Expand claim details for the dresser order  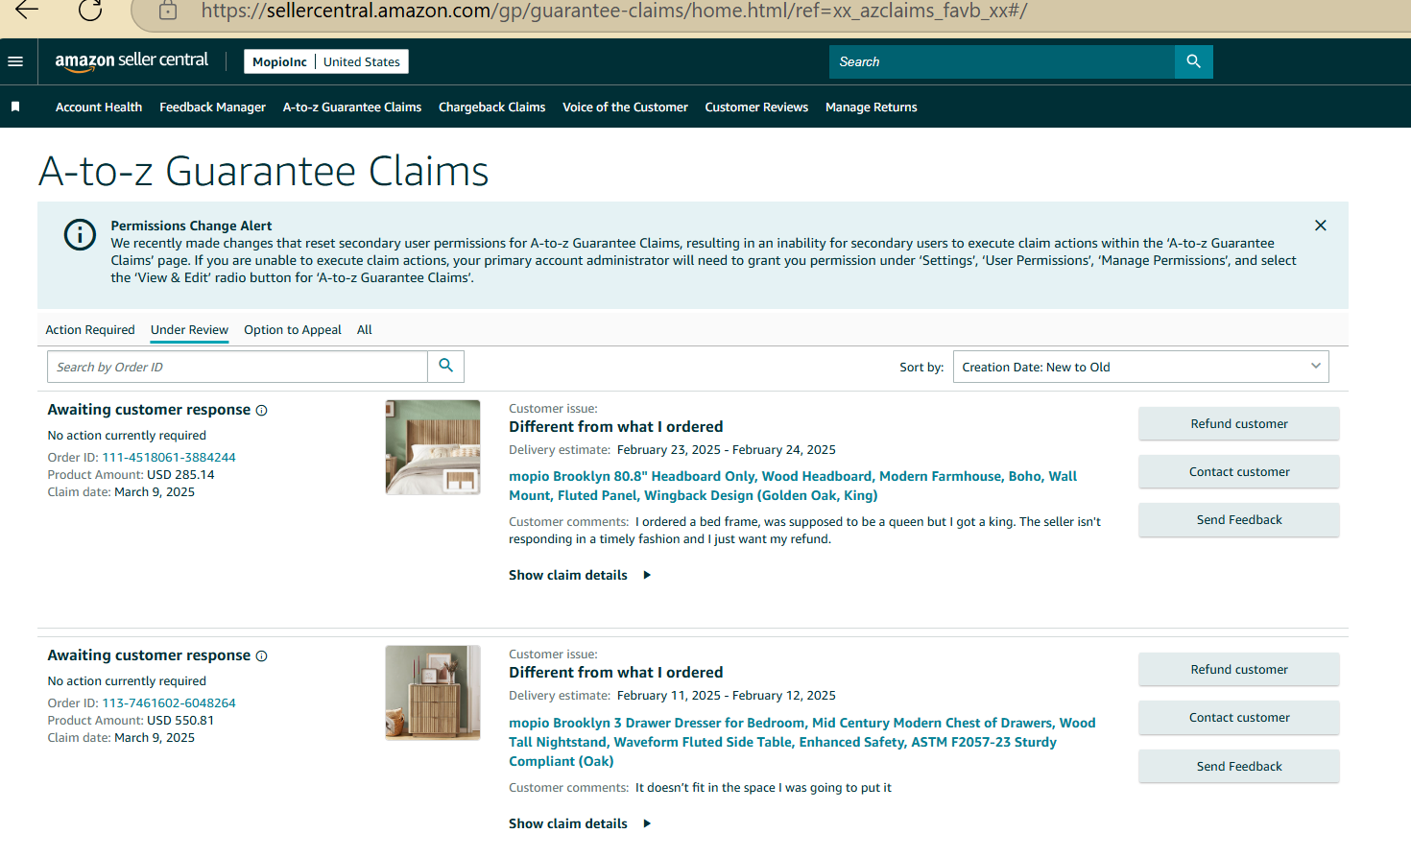point(580,823)
